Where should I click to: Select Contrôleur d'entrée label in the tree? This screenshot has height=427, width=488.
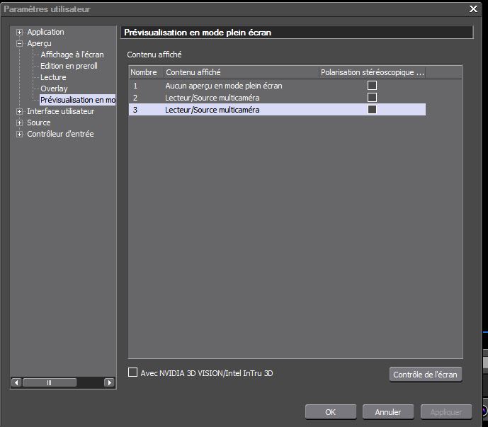(x=60, y=134)
